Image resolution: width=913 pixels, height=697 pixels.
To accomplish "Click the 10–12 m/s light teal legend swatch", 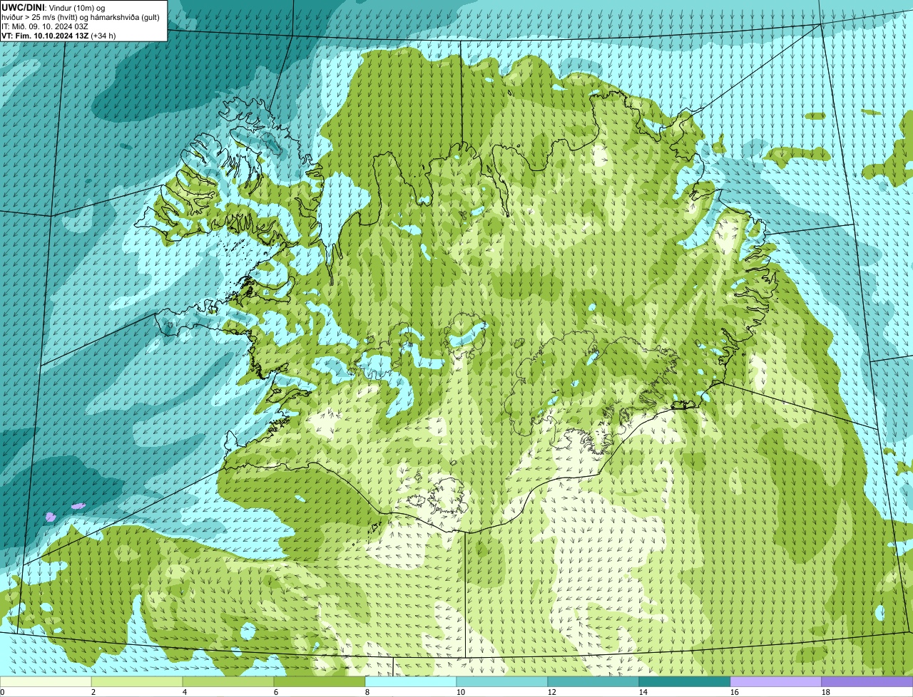I will (502, 682).
